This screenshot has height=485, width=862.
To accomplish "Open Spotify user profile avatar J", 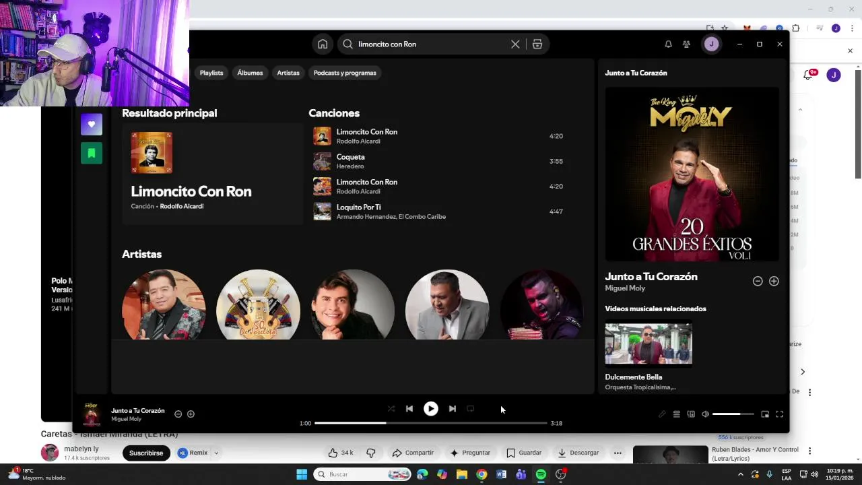I will (711, 44).
